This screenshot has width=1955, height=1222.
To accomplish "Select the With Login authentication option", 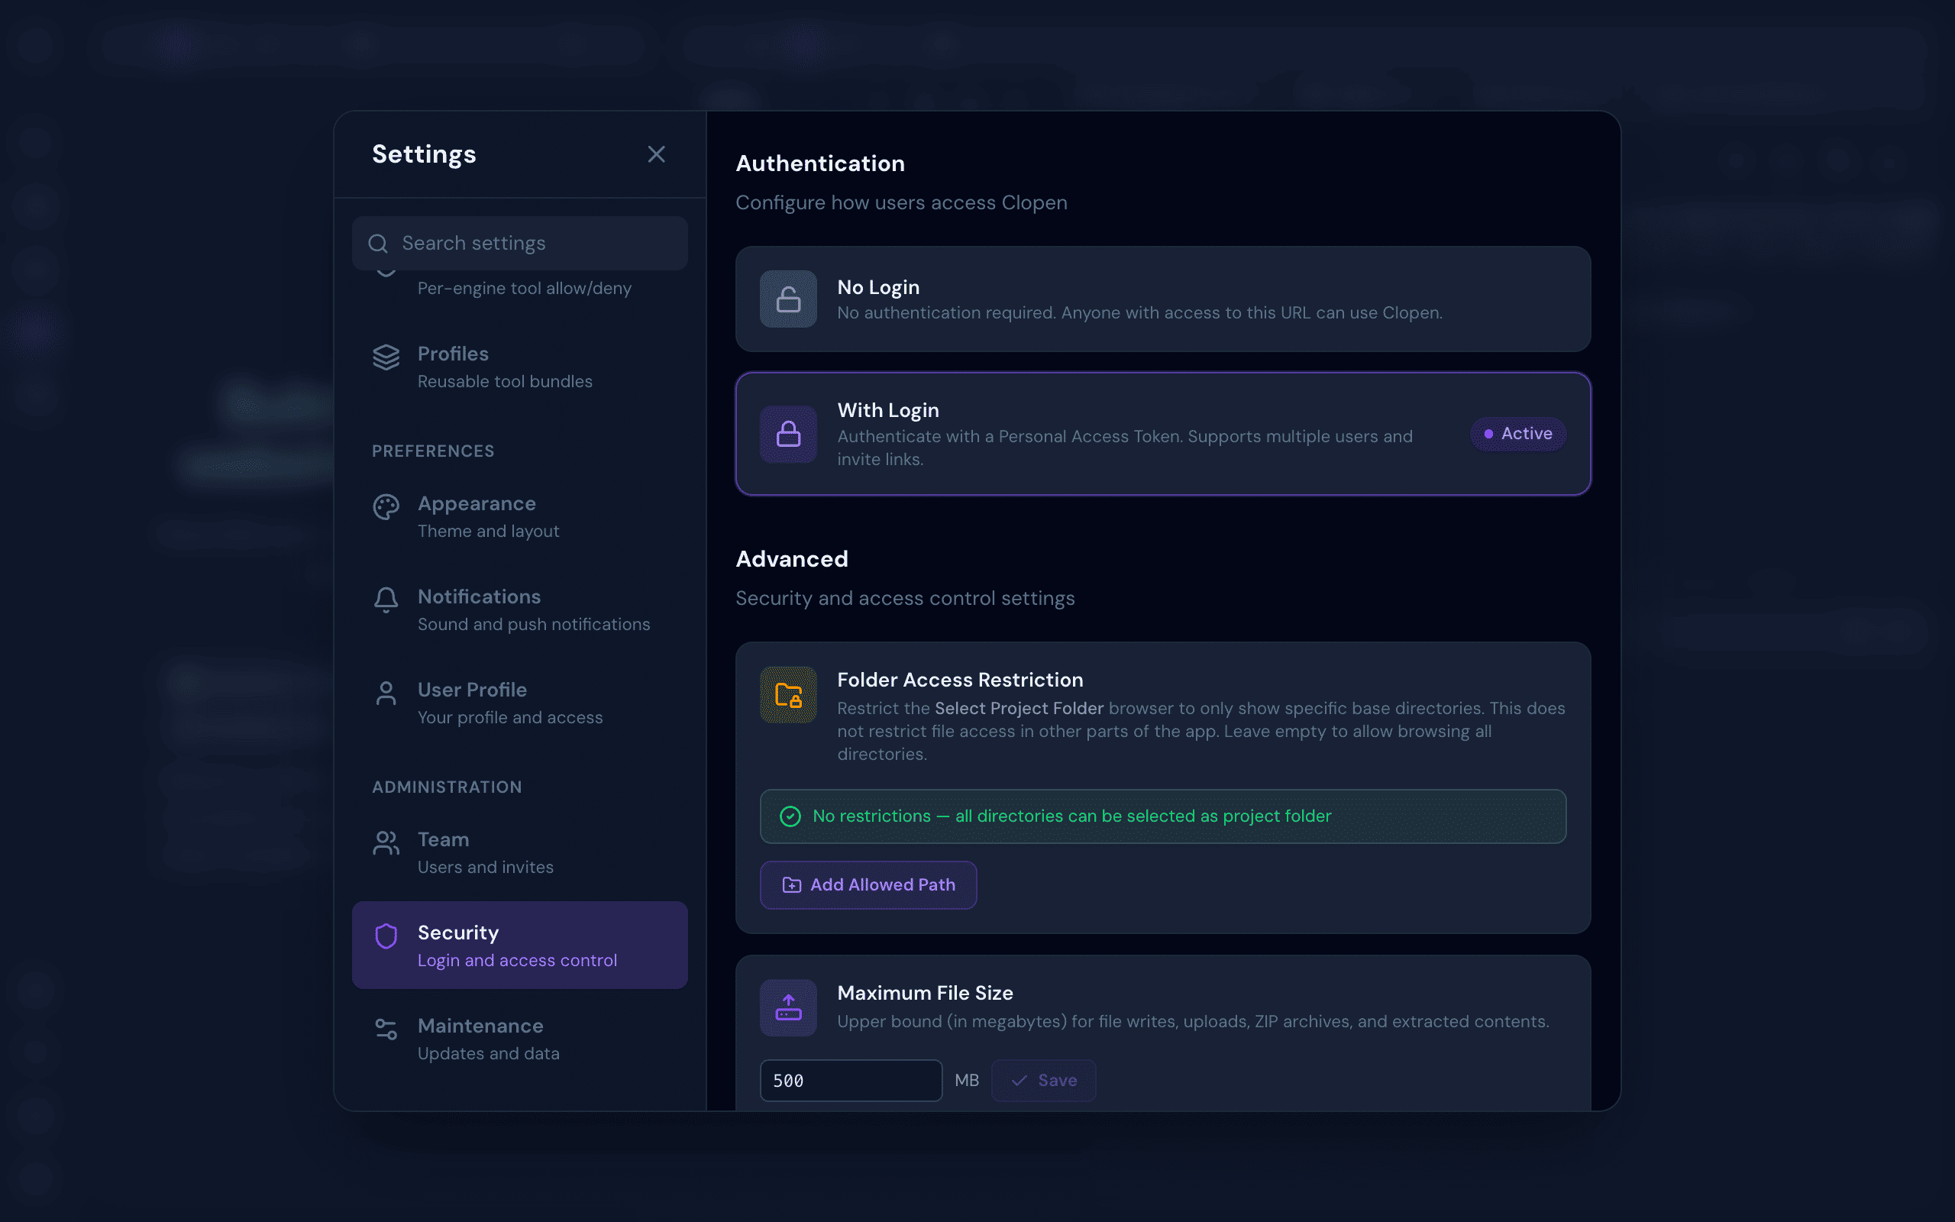I will pyautogui.click(x=1163, y=434).
